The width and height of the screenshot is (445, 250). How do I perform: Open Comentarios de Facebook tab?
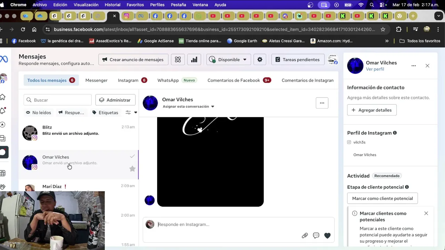pyautogui.click(x=239, y=80)
